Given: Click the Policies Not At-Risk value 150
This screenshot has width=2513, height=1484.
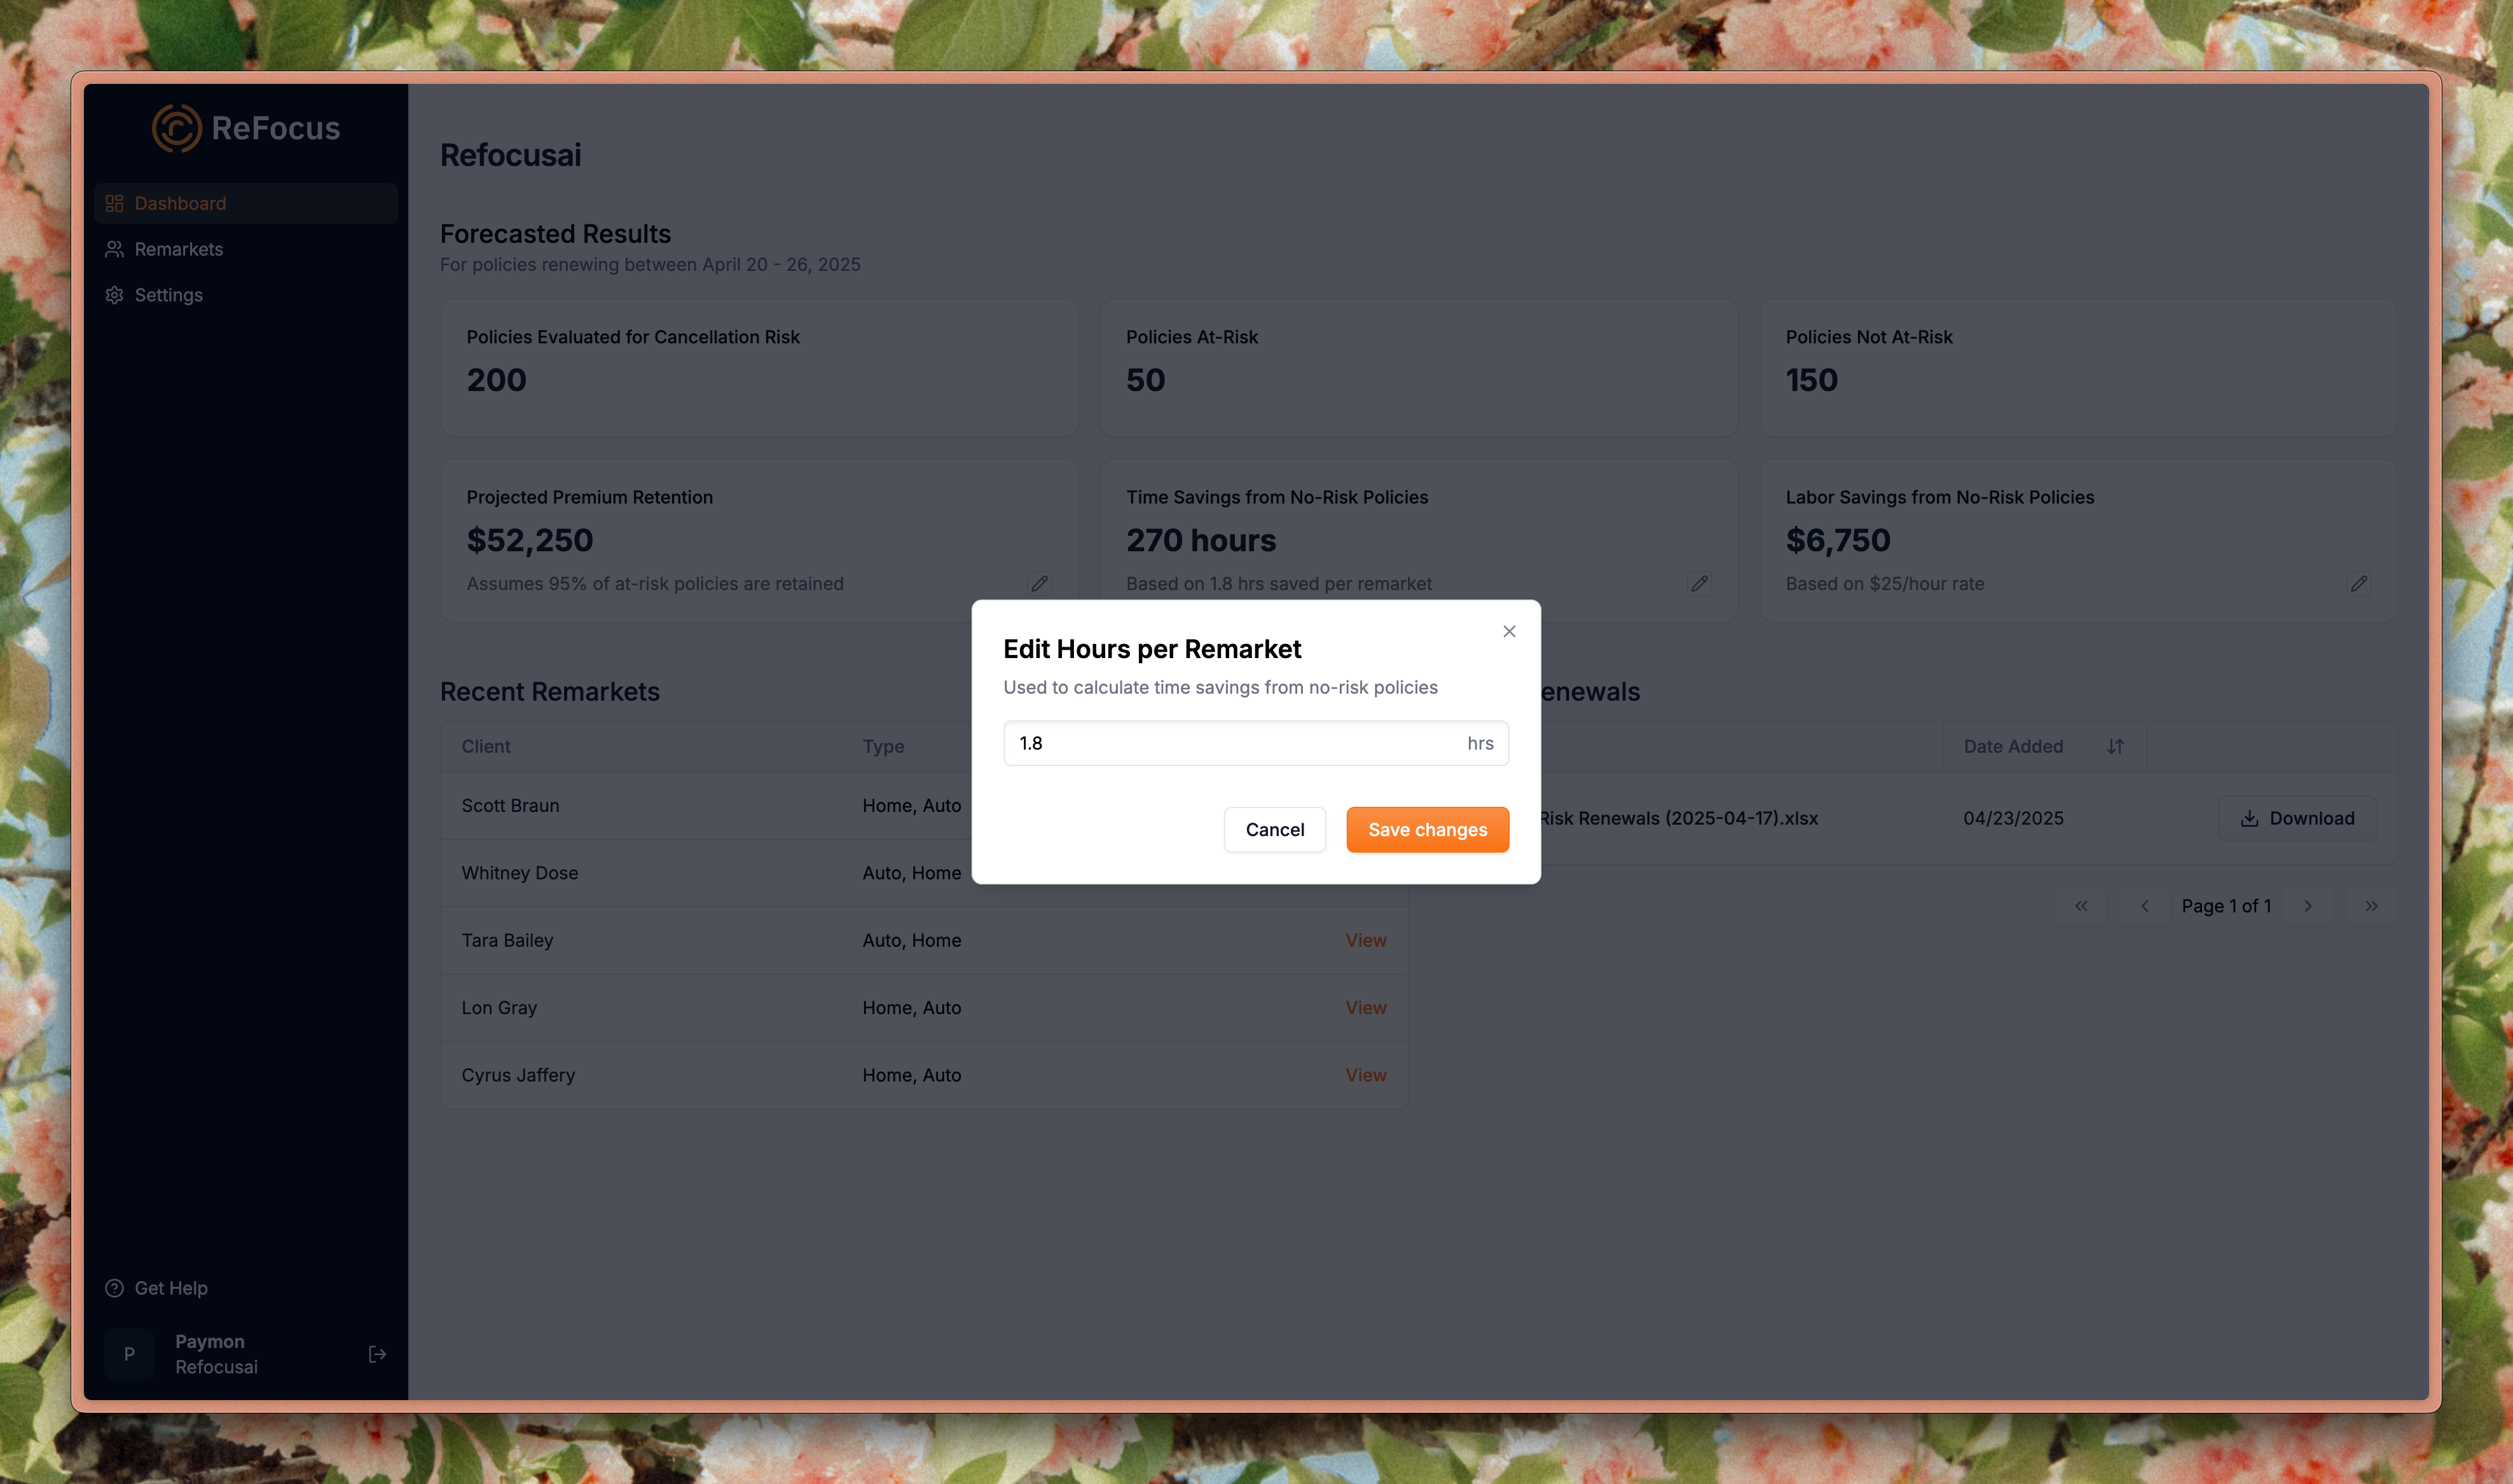Looking at the screenshot, I should [1811, 380].
